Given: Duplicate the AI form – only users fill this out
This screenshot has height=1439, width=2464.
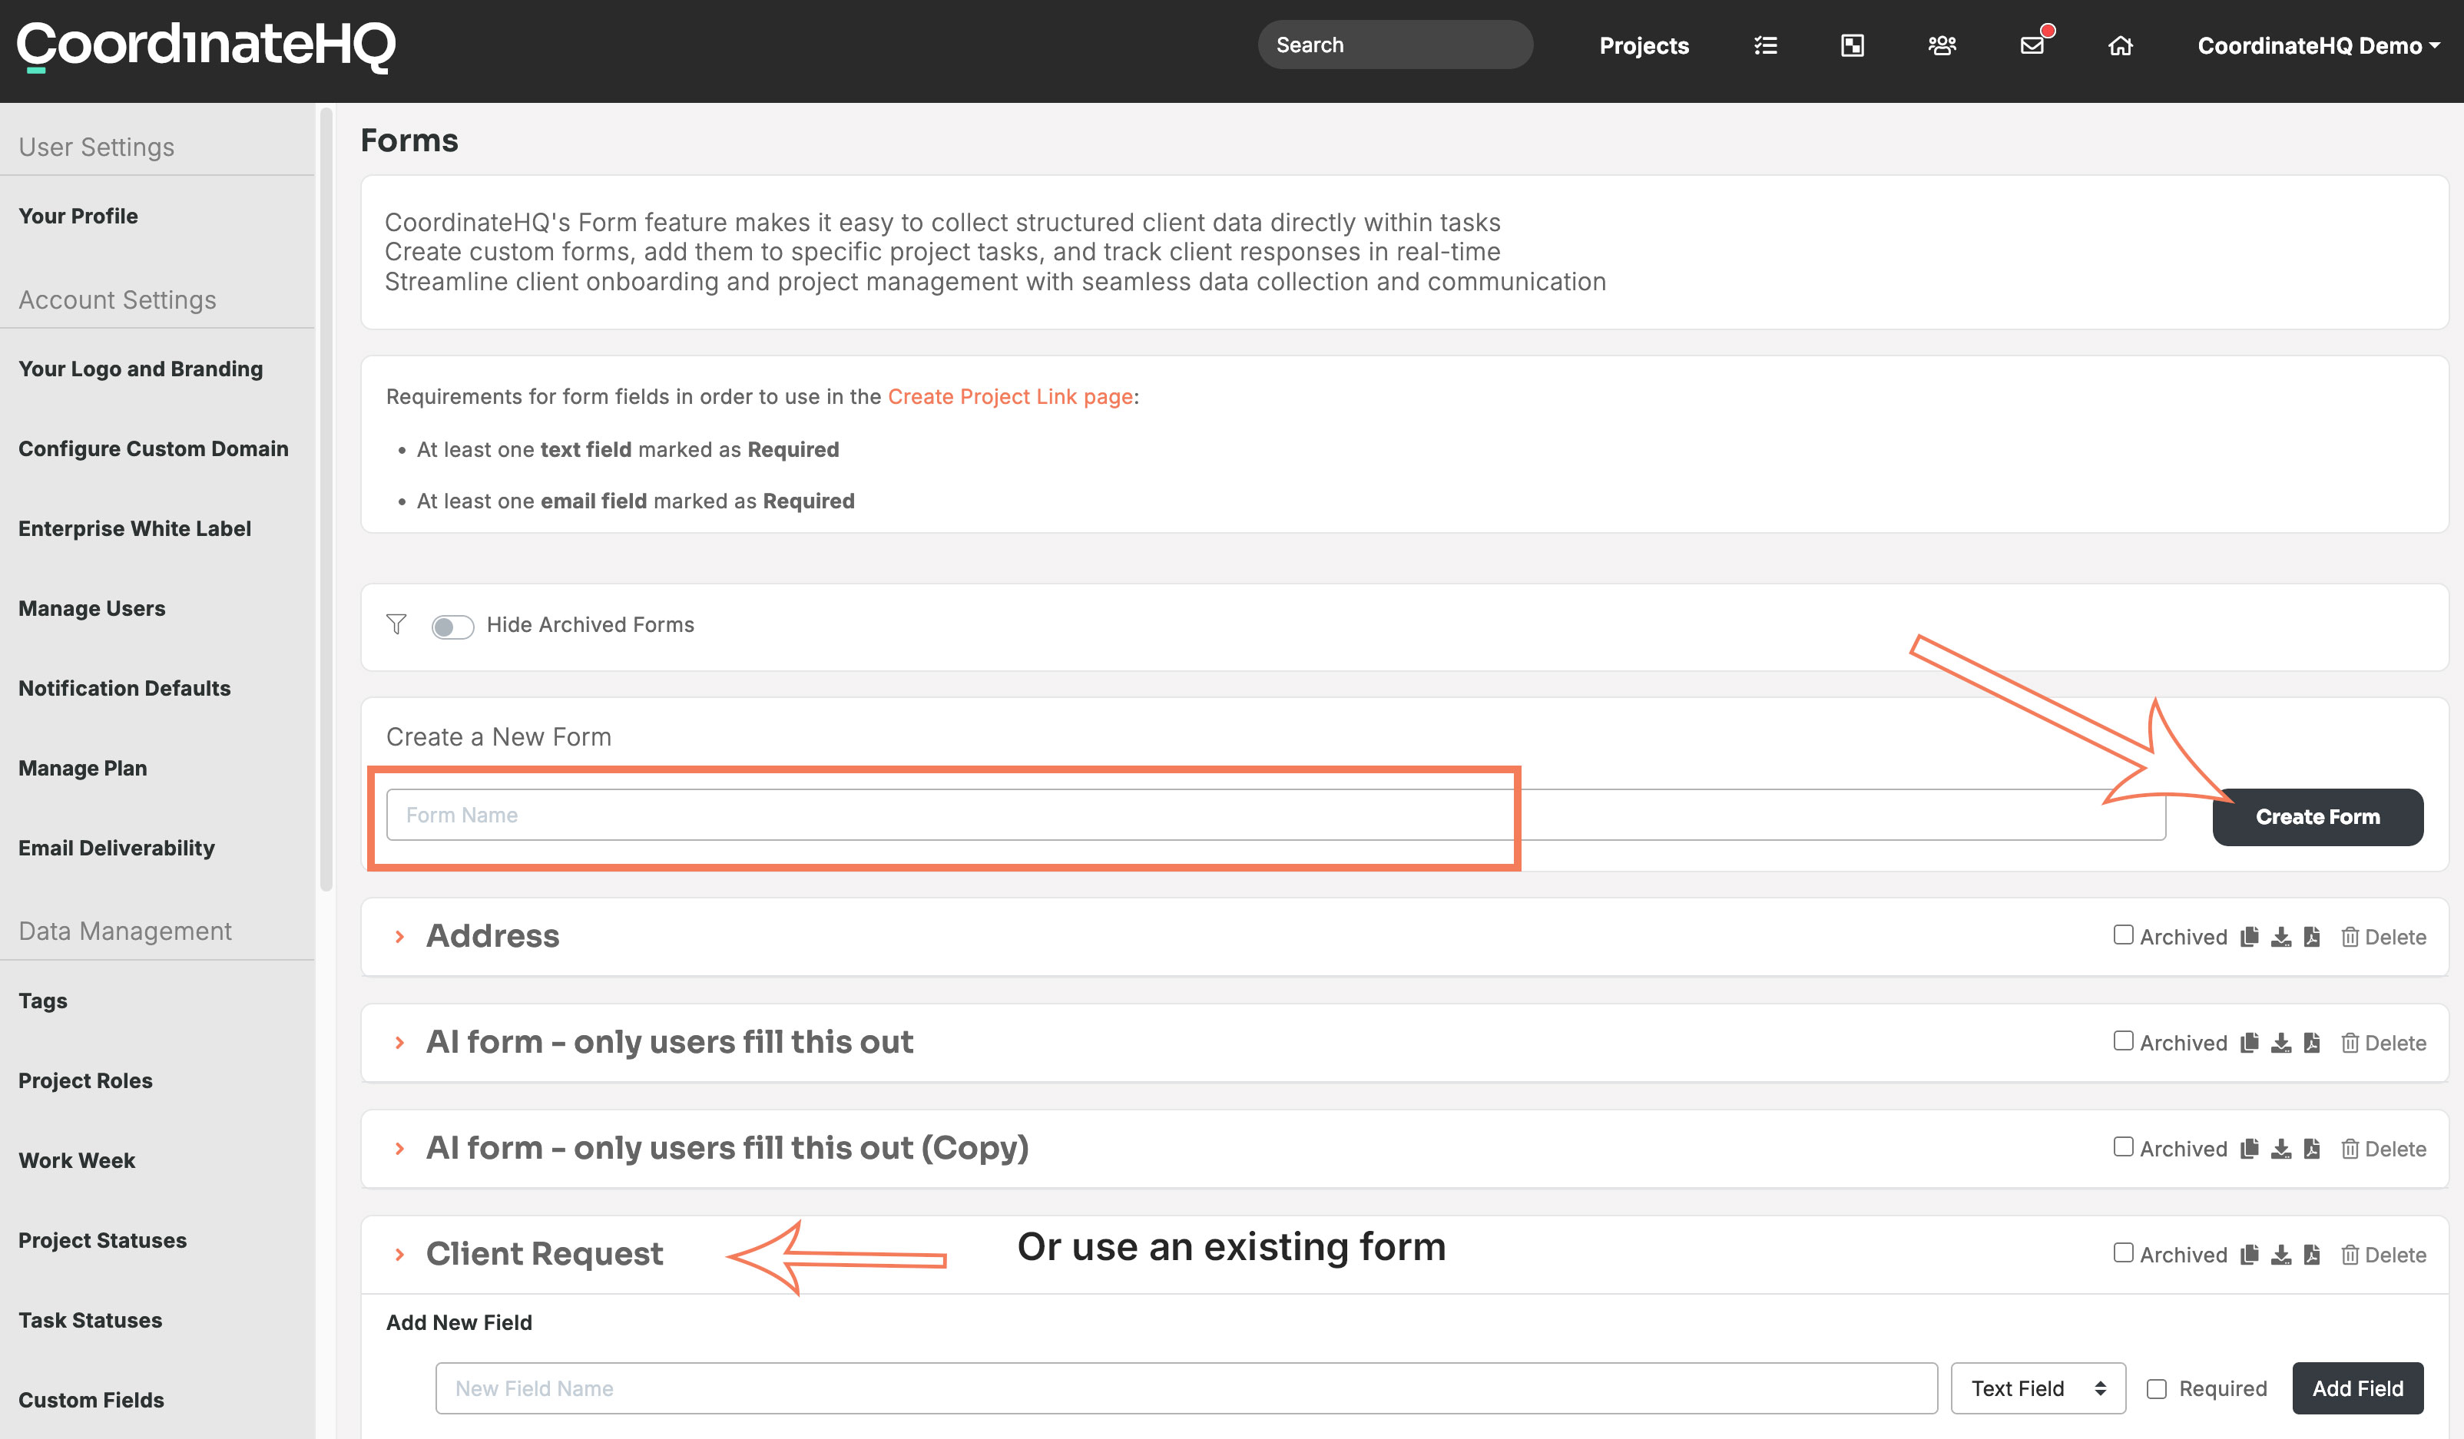Looking at the screenshot, I should pos(2250,1042).
